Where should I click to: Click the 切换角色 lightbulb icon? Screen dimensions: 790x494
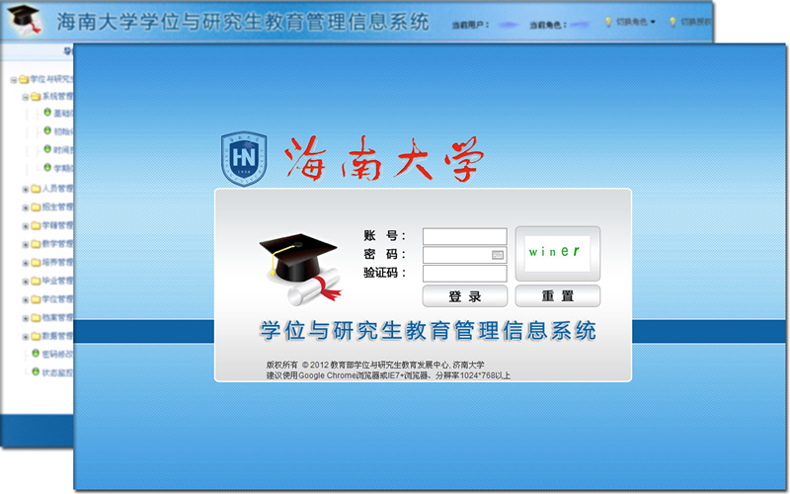click(x=608, y=22)
